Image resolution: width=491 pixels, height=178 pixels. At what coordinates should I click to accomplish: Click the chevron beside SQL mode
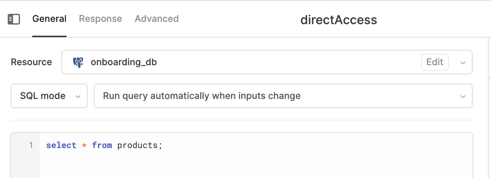tap(78, 97)
